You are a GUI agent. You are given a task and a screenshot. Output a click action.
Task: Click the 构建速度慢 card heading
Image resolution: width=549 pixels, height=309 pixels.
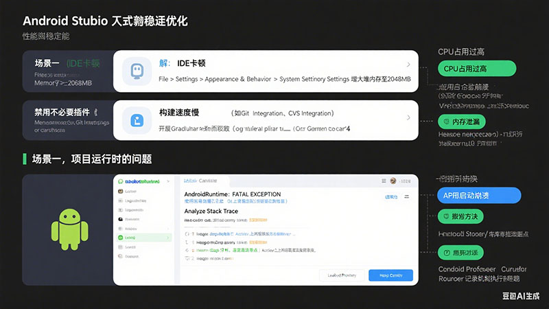pyautogui.click(x=179, y=113)
